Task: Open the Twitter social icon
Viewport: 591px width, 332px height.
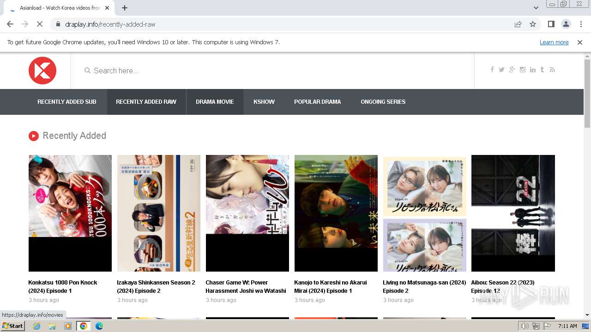Action: pyautogui.click(x=501, y=70)
